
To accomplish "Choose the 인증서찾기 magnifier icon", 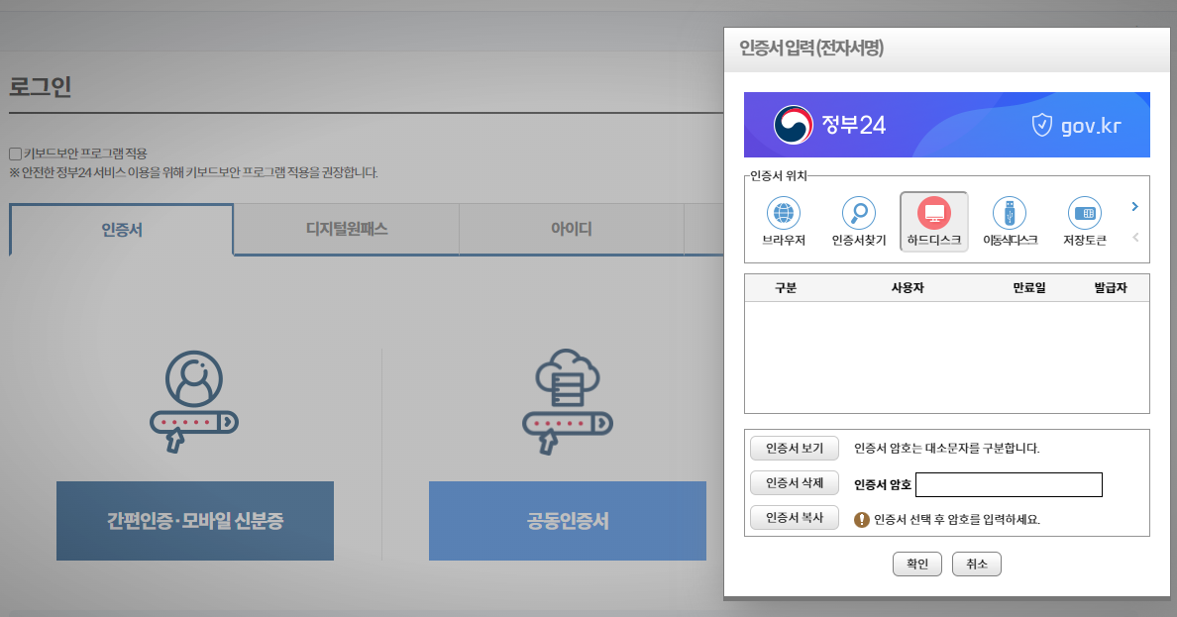I will coord(859,222).
